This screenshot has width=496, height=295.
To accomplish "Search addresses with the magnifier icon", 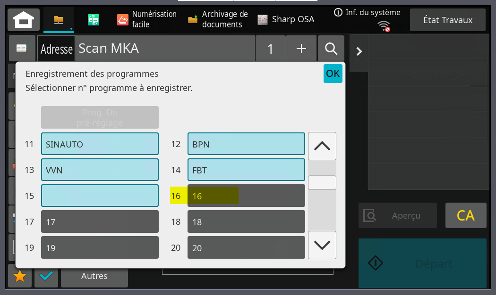I will (x=331, y=49).
